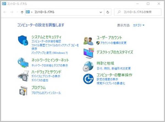Open the 表示方法 カテゴリ dropdown
Image resolution: width=165 pixels, height=122 pixels.
139,25
